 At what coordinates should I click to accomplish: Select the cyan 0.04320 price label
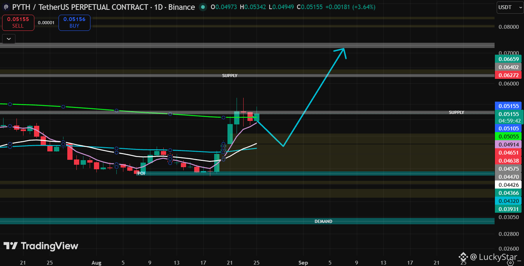(x=509, y=201)
